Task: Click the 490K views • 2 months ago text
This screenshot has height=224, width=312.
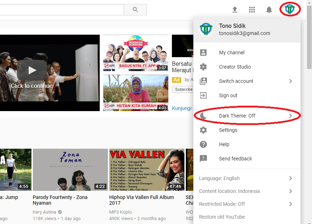Action: click(x=137, y=218)
